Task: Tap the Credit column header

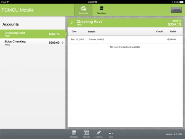Action: click(160, 32)
